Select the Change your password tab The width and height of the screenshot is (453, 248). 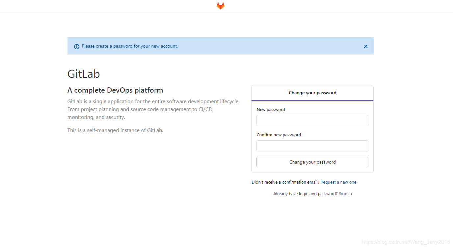(x=312, y=93)
